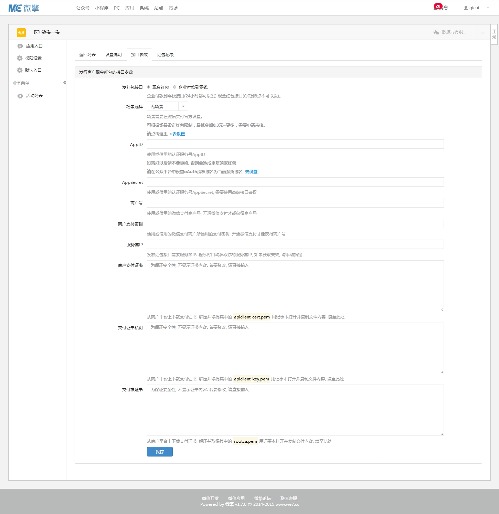499x514 pixels.
Task: Click the 去设置 link under 场景选择
Action: 179,134
